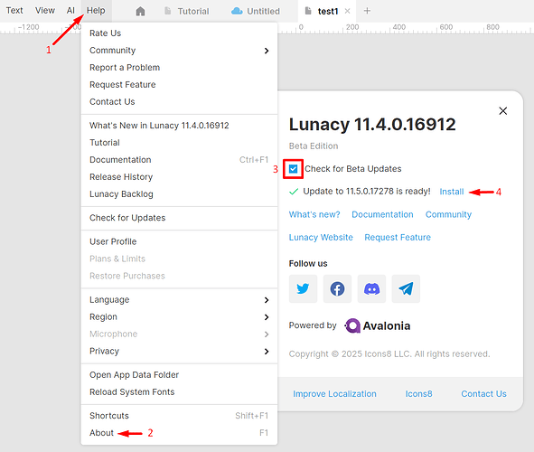The height and width of the screenshot is (452, 534).
Task: Open Documentation from Help menu
Action: click(x=179, y=160)
